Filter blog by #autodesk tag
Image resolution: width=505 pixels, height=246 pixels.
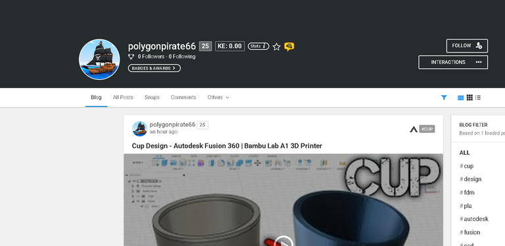coord(473,219)
